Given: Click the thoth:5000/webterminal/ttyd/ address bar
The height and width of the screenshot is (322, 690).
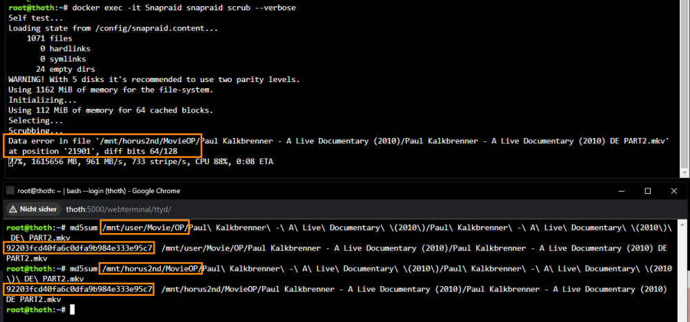Looking at the screenshot, I should pos(119,210).
